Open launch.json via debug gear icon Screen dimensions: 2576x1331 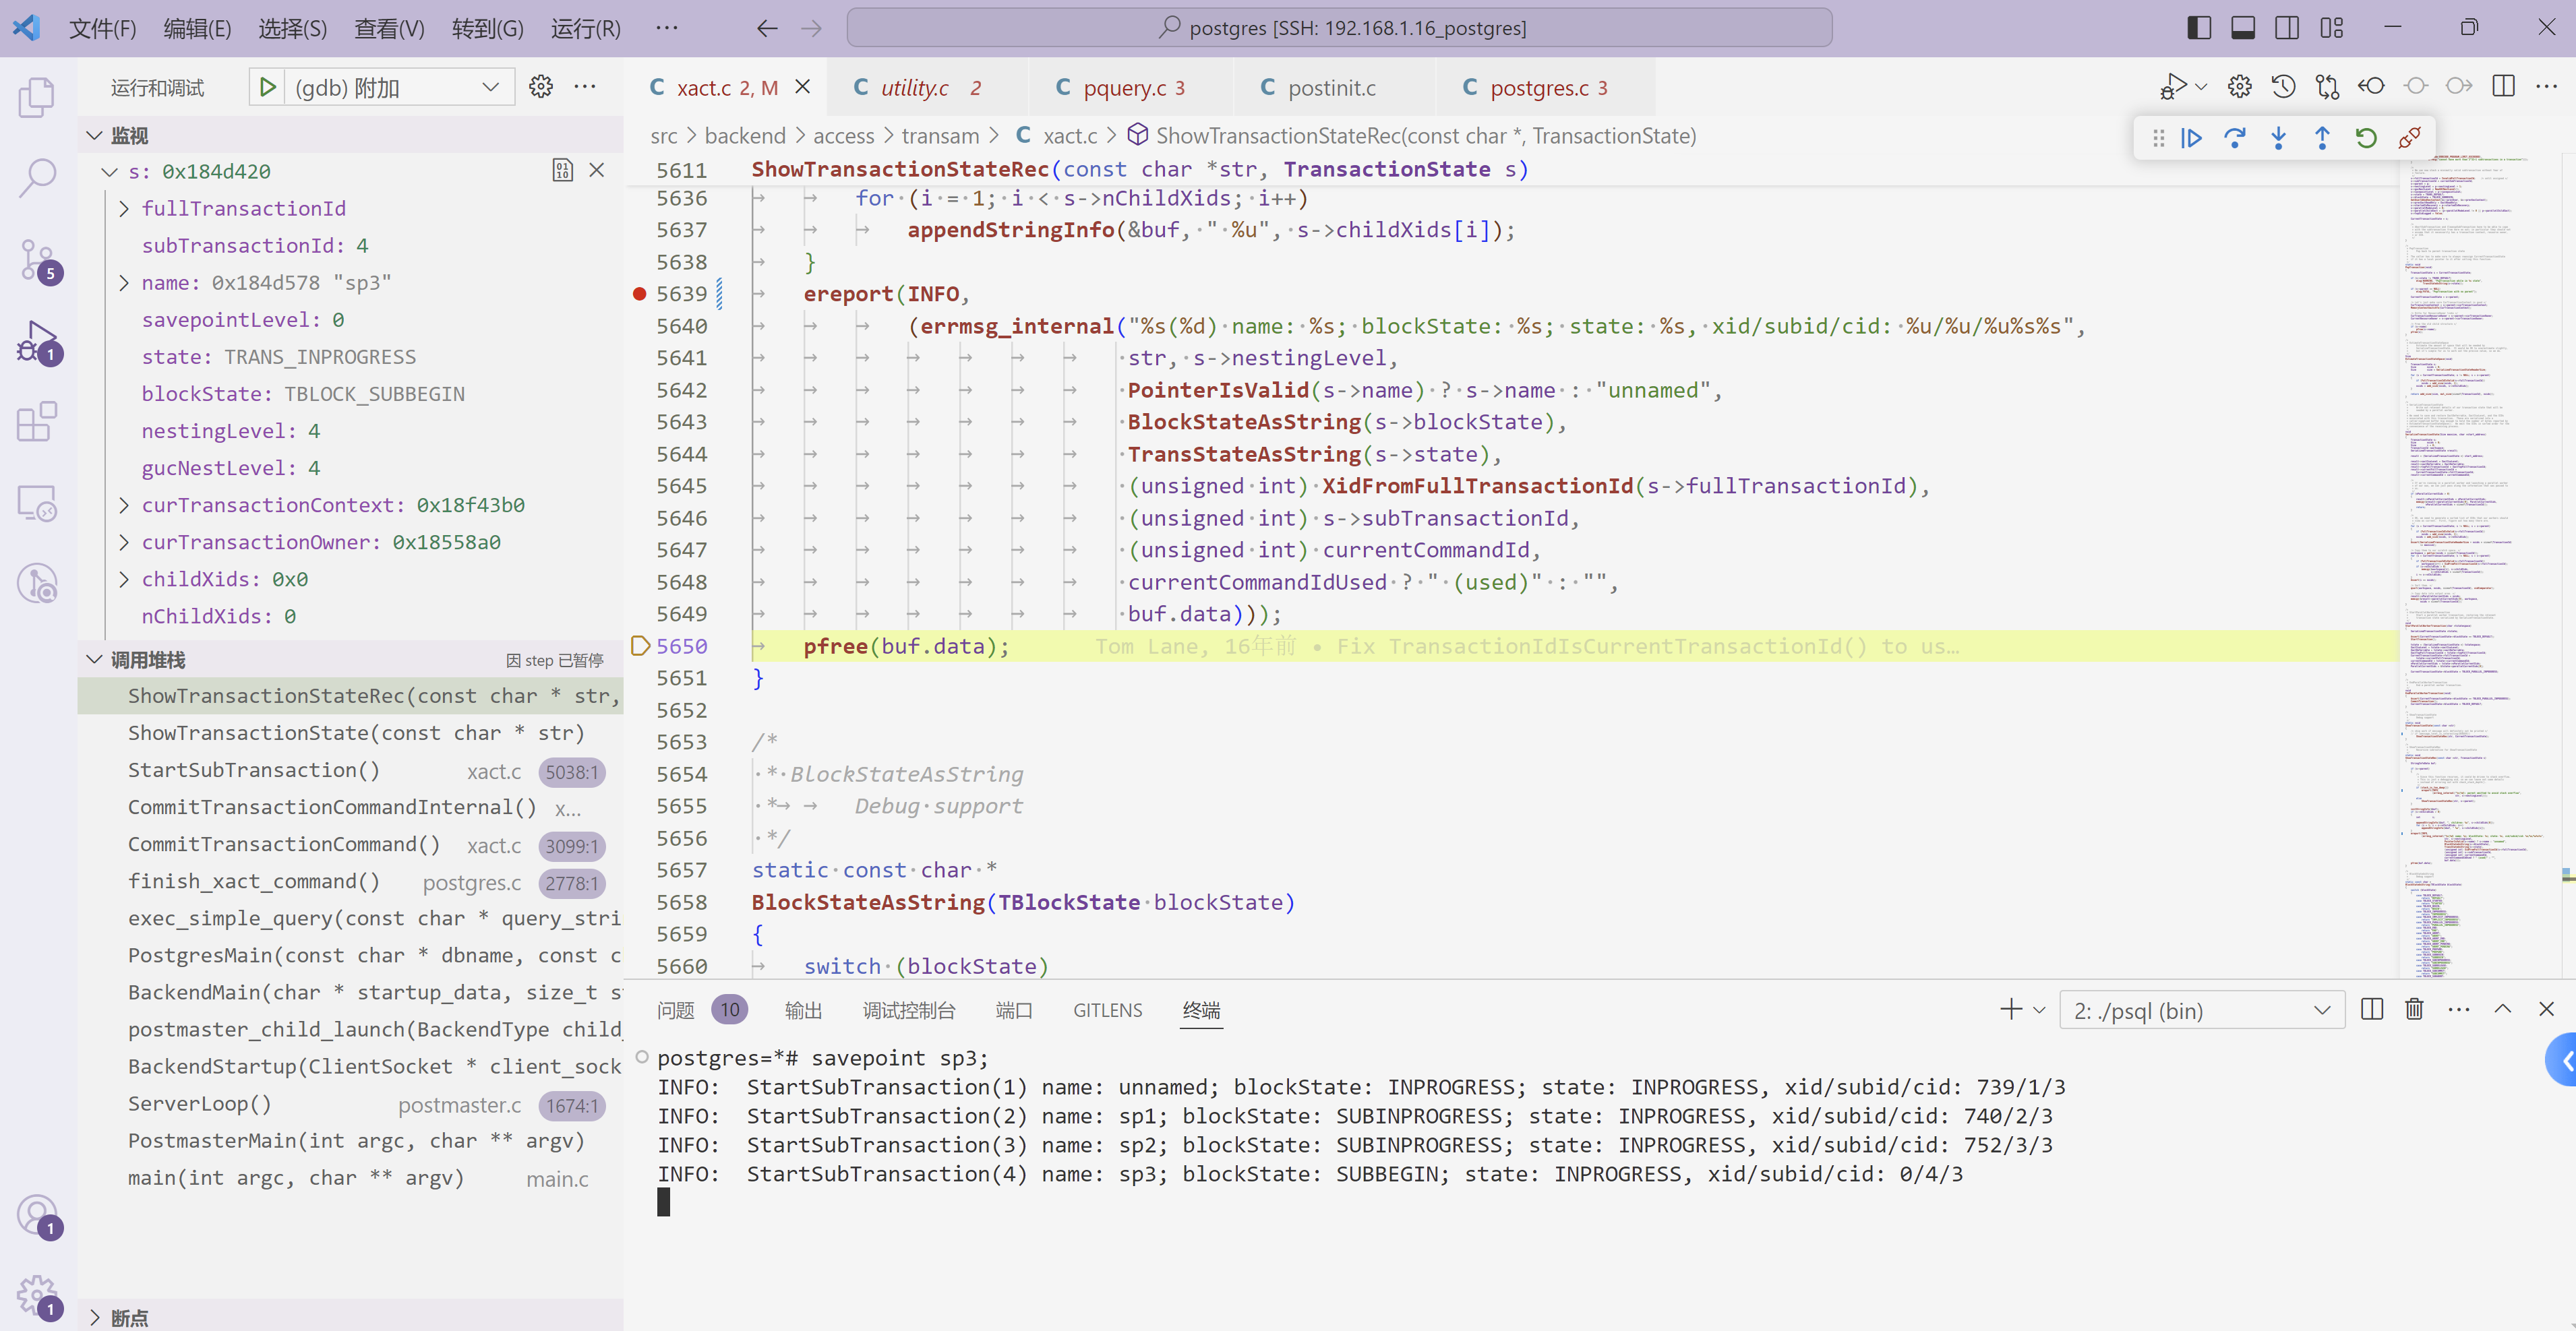[x=541, y=87]
